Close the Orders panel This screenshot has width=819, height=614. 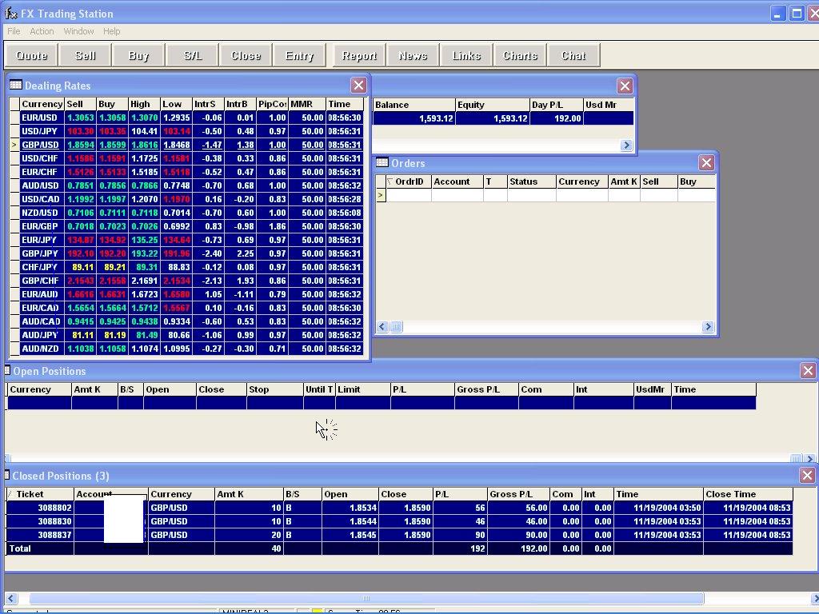pos(706,163)
